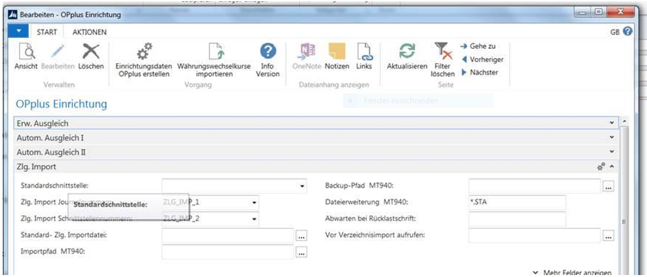Open the help question mark icon

[x=628, y=31]
